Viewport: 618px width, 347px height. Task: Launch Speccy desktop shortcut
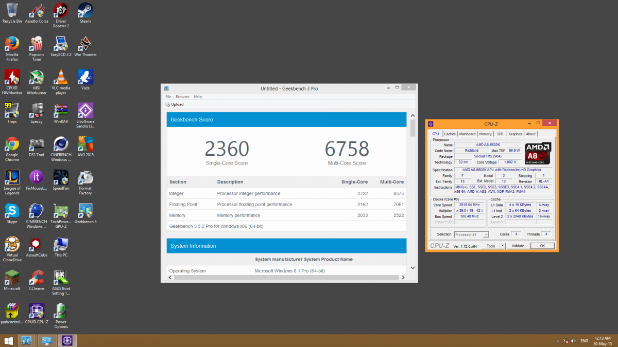37,114
